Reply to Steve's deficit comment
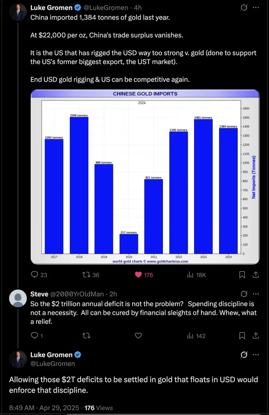269x415 pixels. click(x=37, y=336)
